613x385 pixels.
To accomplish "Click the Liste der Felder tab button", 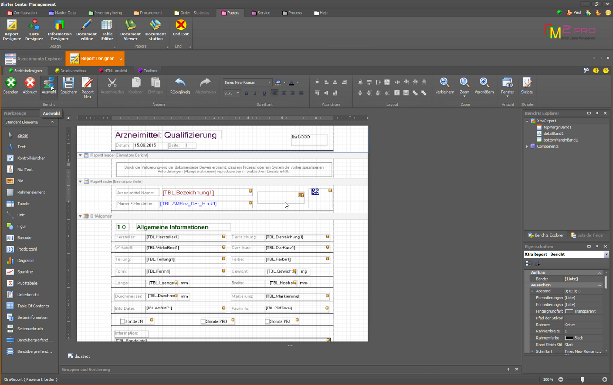I will [587, 235].
